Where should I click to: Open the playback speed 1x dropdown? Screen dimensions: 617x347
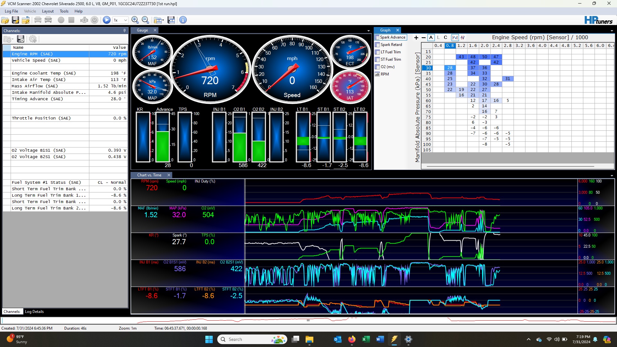tap(121, 20)
